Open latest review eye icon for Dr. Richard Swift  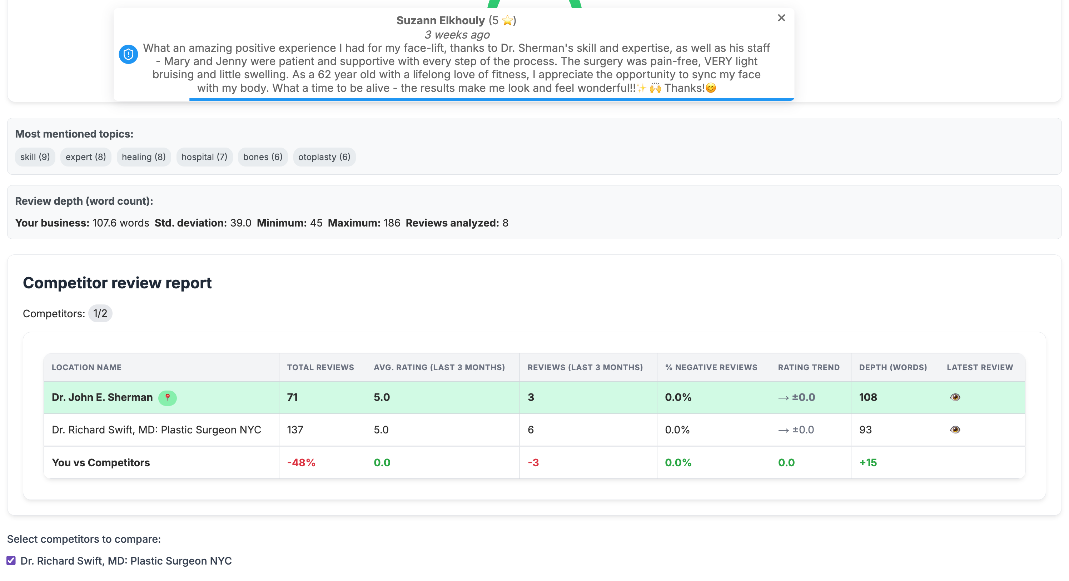pos(955,430)
